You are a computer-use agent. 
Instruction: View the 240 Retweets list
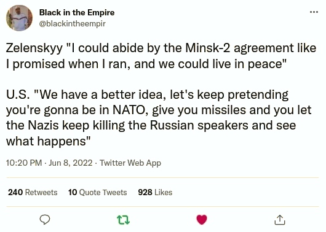[x=33, y=192]
